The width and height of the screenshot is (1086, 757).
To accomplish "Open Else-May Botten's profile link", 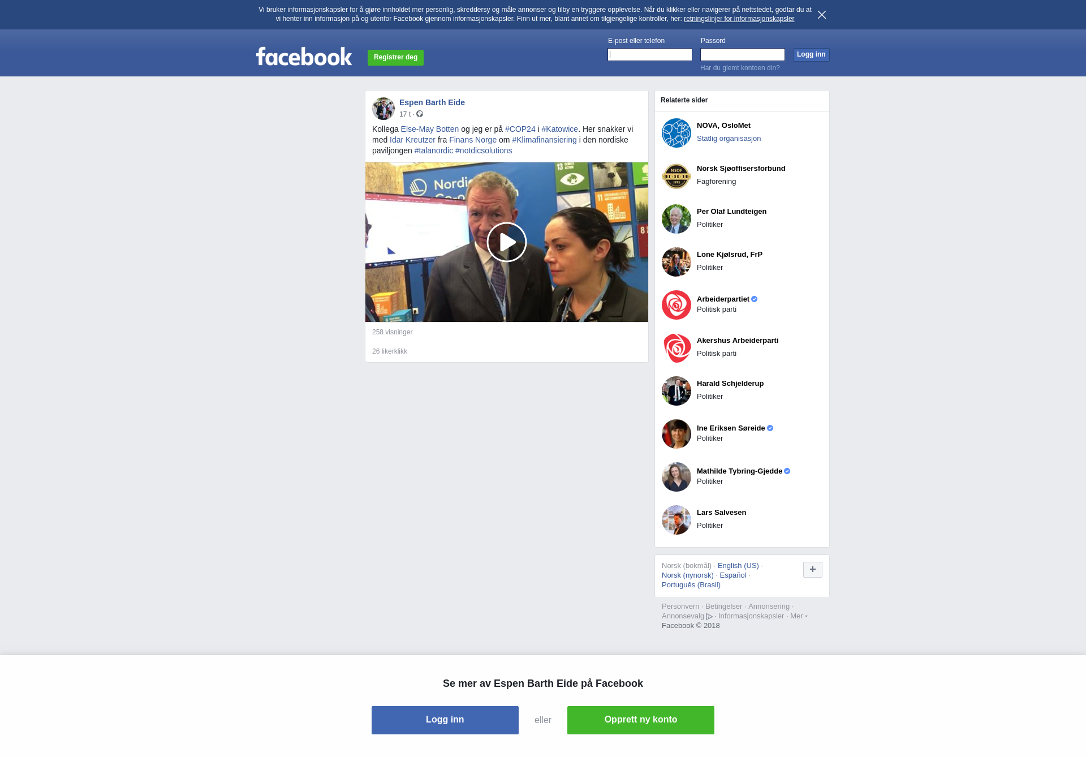I will click(430, 129).
